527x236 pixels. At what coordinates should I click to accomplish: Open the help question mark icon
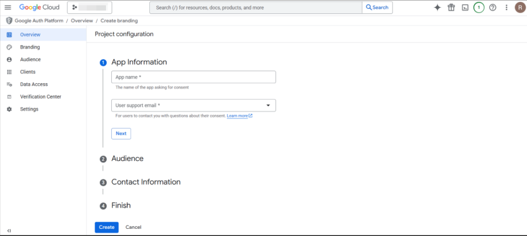[x=493, y=7]
